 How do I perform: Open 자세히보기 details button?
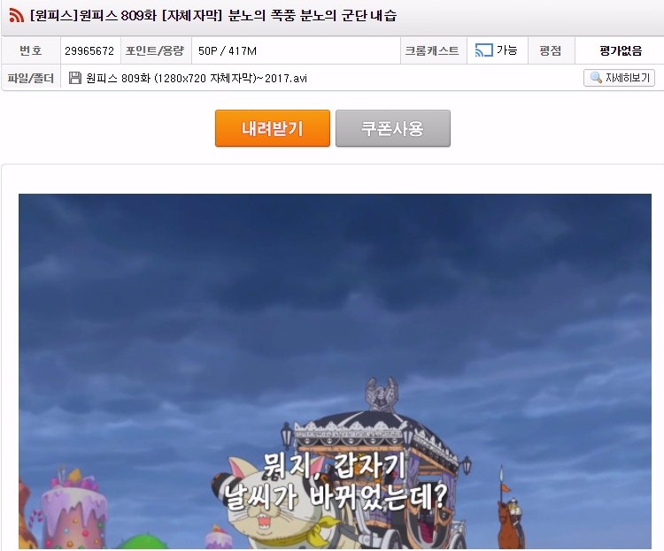619,78
